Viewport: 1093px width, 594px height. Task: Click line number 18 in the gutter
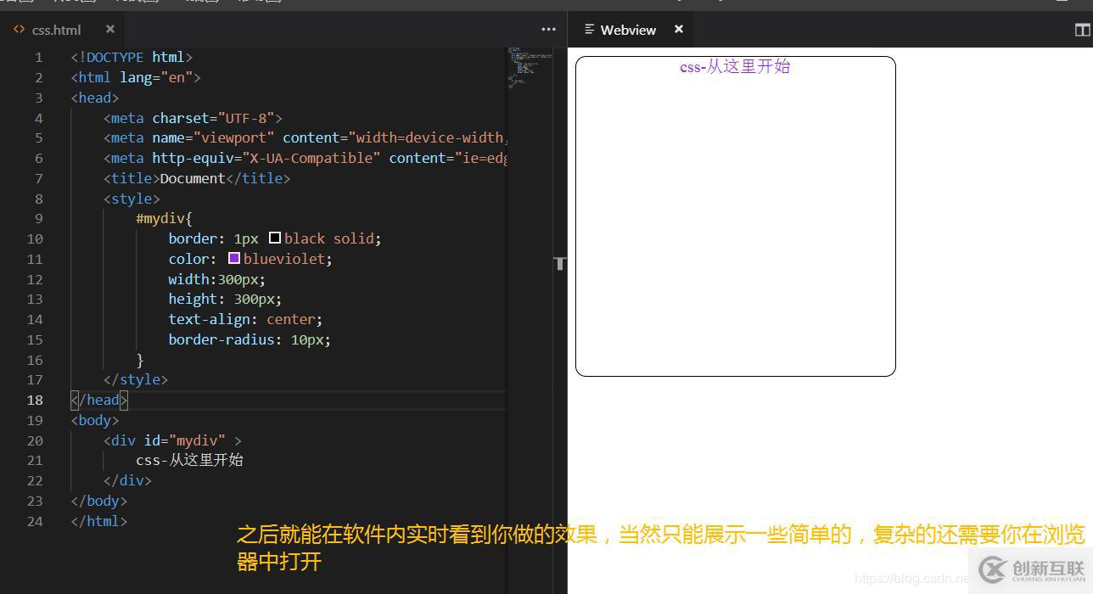pyautogui.click(x=35, y=400)
